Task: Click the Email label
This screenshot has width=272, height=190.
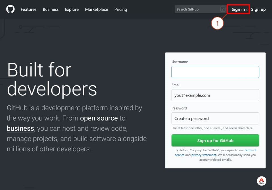Action: (176, 85)
